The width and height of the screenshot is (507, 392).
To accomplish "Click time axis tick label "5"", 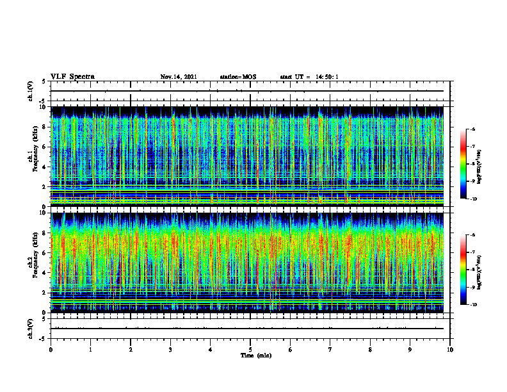I will pyautogui.click(x=250, y=350).
